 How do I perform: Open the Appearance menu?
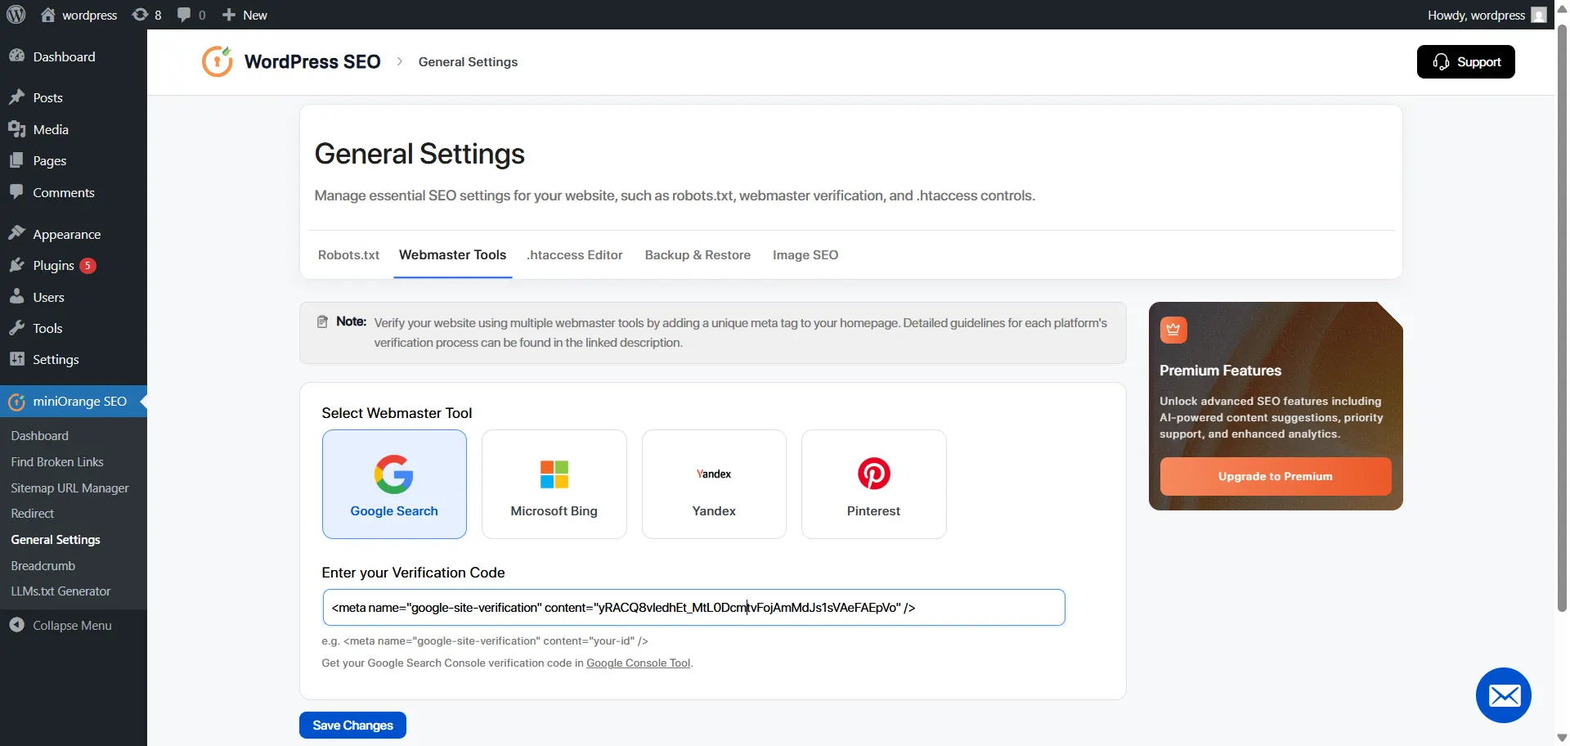point(74,234)
